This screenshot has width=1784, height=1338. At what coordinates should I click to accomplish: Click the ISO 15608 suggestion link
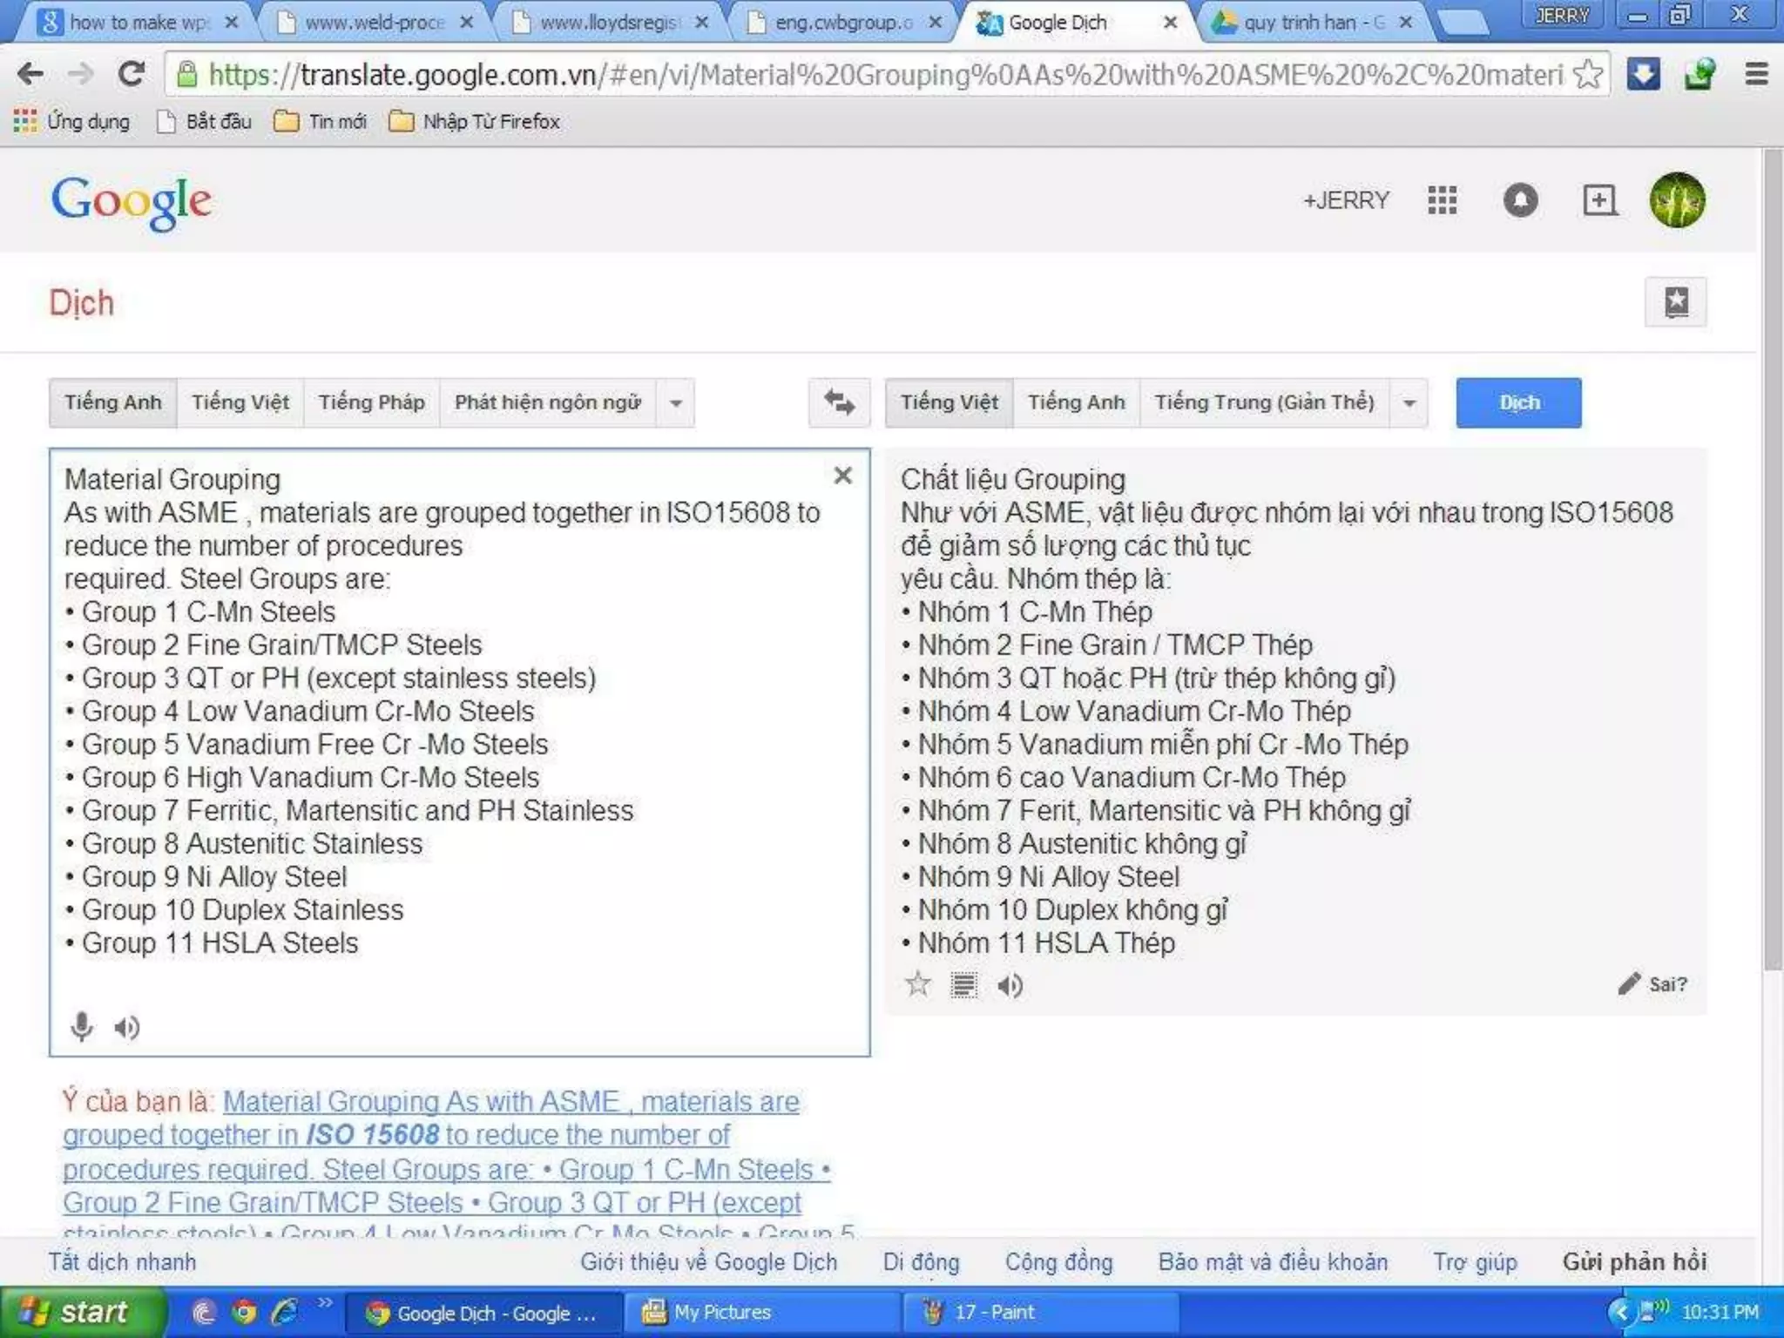click(373, 1135)
